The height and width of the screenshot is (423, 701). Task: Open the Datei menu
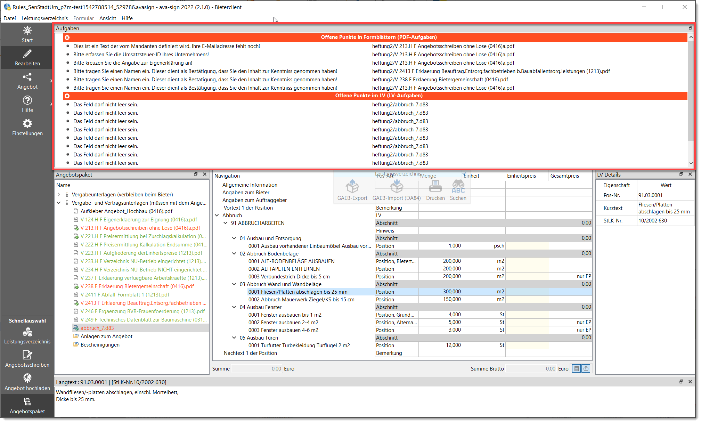coord(10,18)
